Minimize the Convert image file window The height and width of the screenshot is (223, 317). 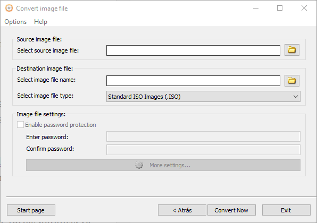256,8
